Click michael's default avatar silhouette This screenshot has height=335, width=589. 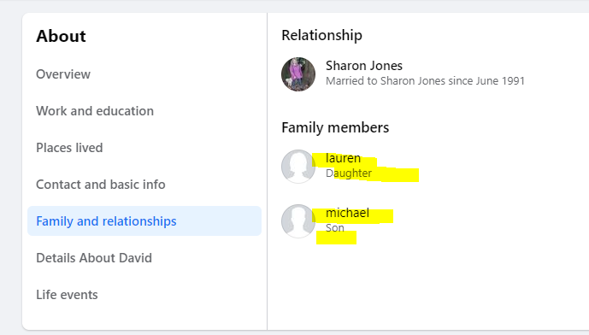point(298,221)
